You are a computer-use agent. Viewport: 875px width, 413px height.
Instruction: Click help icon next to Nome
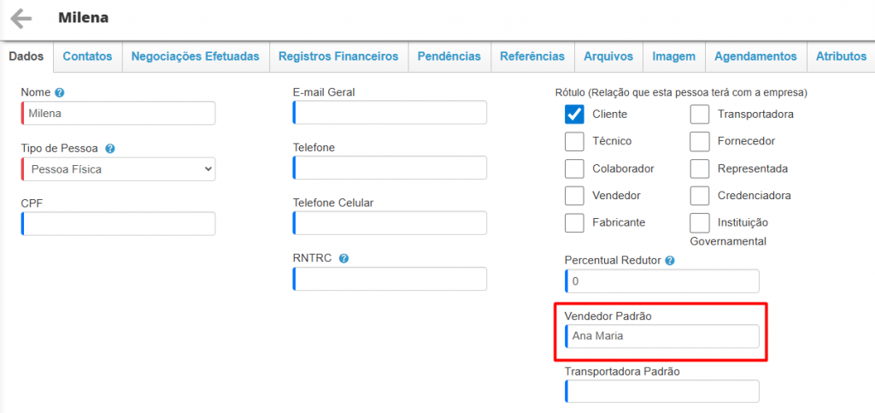pos(60,92)
